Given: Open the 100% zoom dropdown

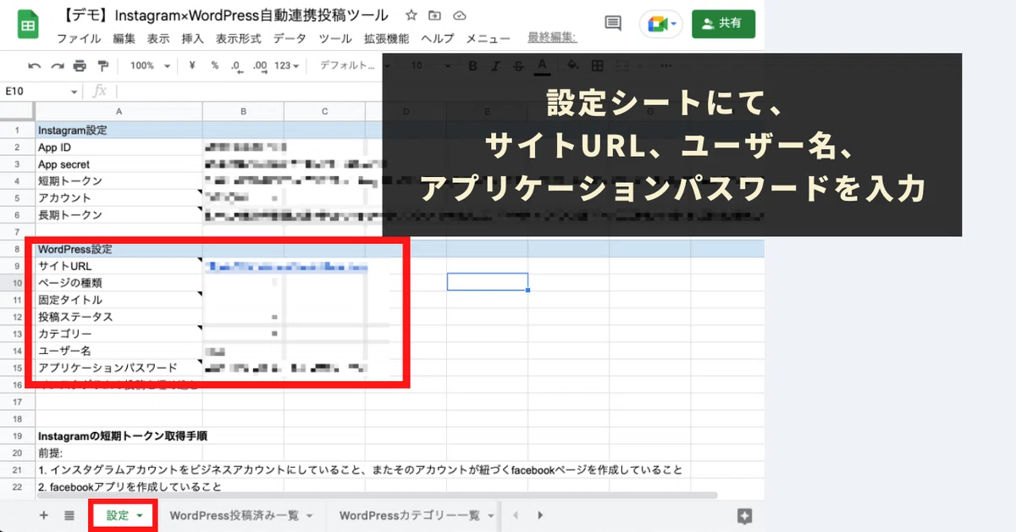Looking at the screenshot, I should click(x=150, y=65).
